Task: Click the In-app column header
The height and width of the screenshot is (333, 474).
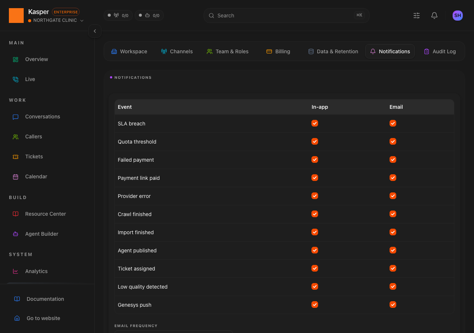Action: (x=320, y=107)
